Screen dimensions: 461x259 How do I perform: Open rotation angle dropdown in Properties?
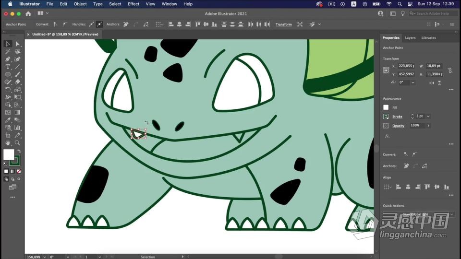tap(413, 82)
